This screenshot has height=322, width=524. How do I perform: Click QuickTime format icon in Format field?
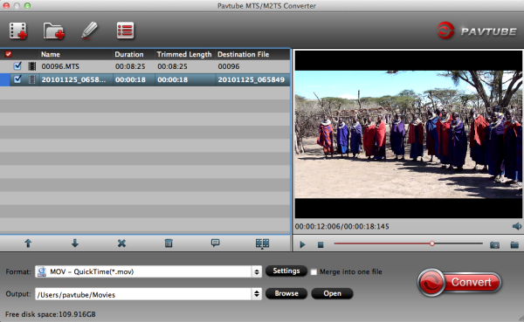tap(42, 271)
